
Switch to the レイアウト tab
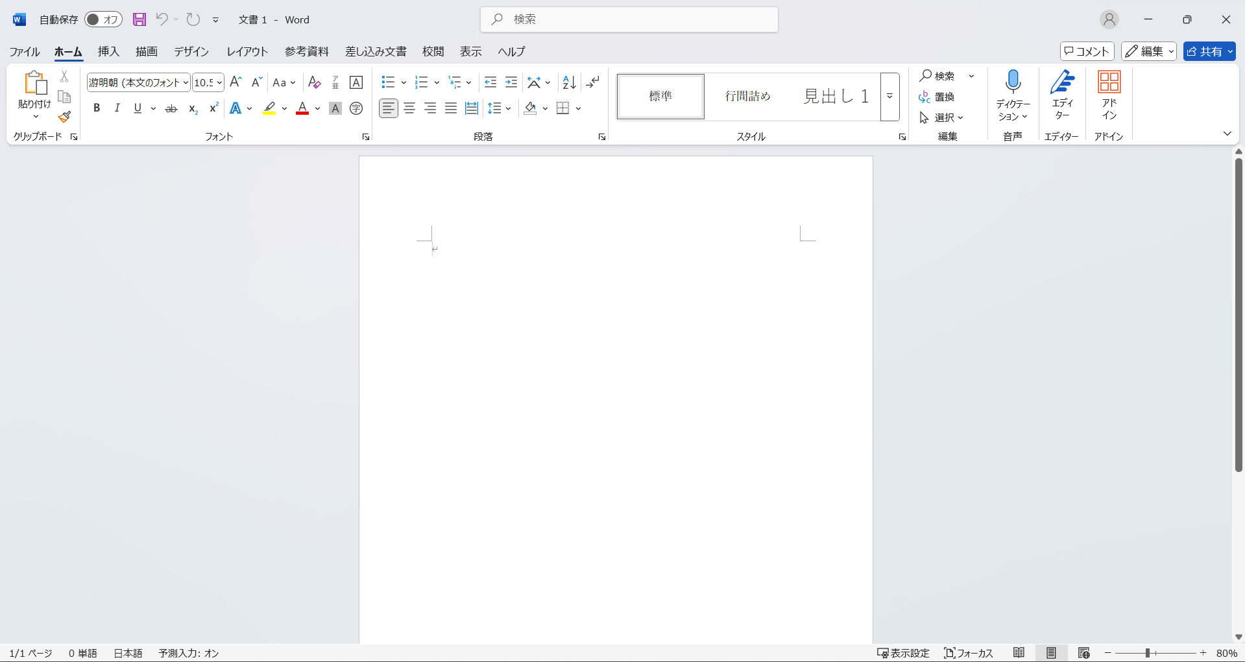coord(247,51)
